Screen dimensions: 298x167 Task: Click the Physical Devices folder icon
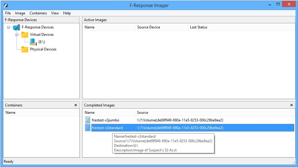pos(25,49)
